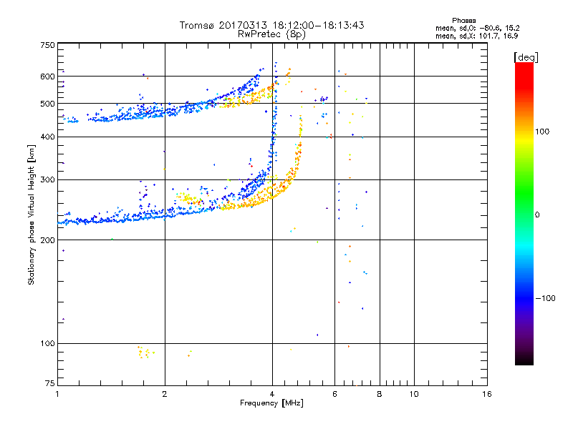Click y-axis tick label '750'
This screenshot has width=573, height=429.
click(48, 45)
